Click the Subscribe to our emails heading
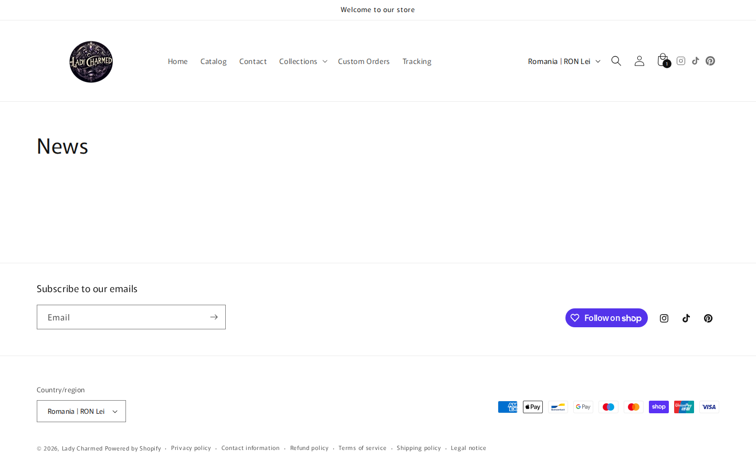Screen dimensions: 756x472 coord(87,289)
